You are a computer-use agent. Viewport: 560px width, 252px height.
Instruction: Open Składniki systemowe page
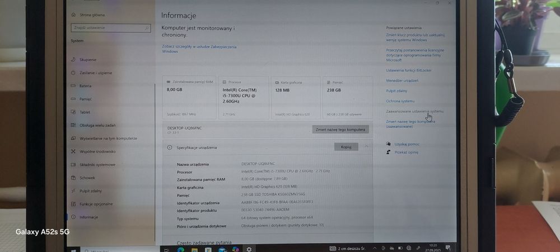click(97, 165)
